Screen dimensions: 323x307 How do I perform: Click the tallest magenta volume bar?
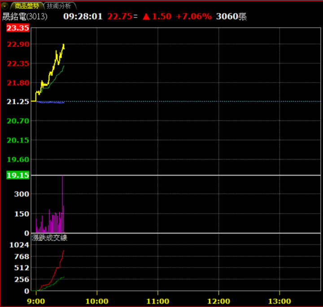62,204
